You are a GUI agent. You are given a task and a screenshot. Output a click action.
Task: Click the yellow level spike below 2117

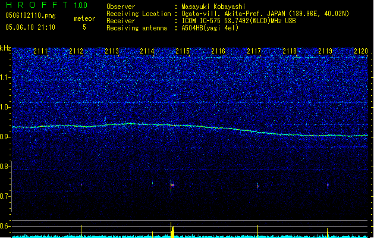pos(257,231)
